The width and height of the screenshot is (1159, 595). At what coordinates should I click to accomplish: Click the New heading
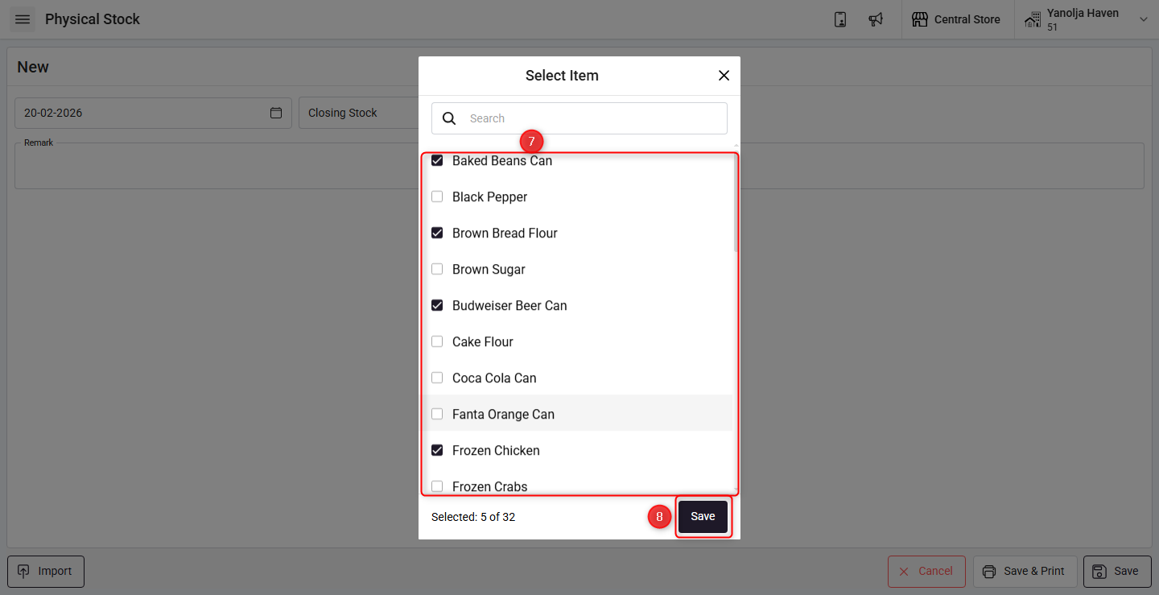pos(33,67)
